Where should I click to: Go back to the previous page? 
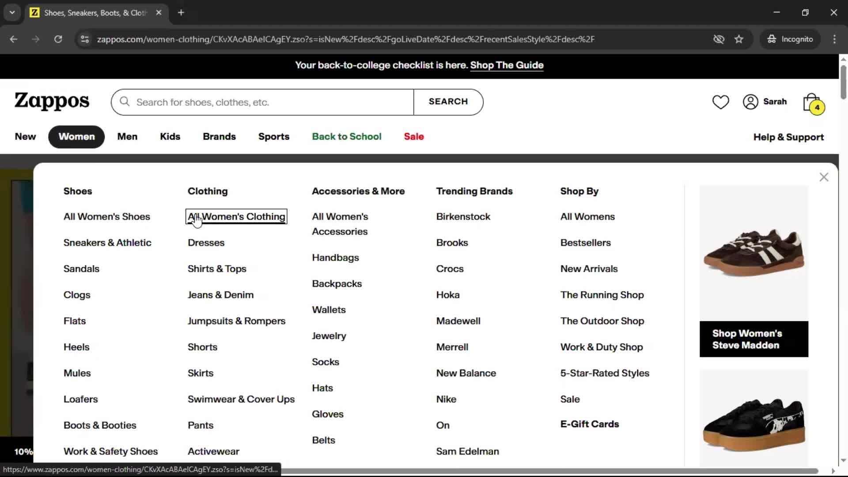(x=14, y=39)
